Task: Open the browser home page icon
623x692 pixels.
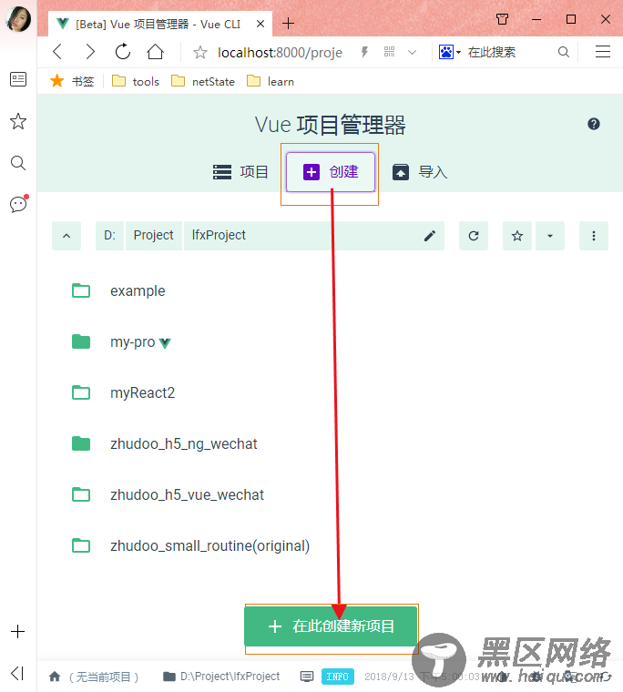Action: pyautogui.click(x=155, y=52)
